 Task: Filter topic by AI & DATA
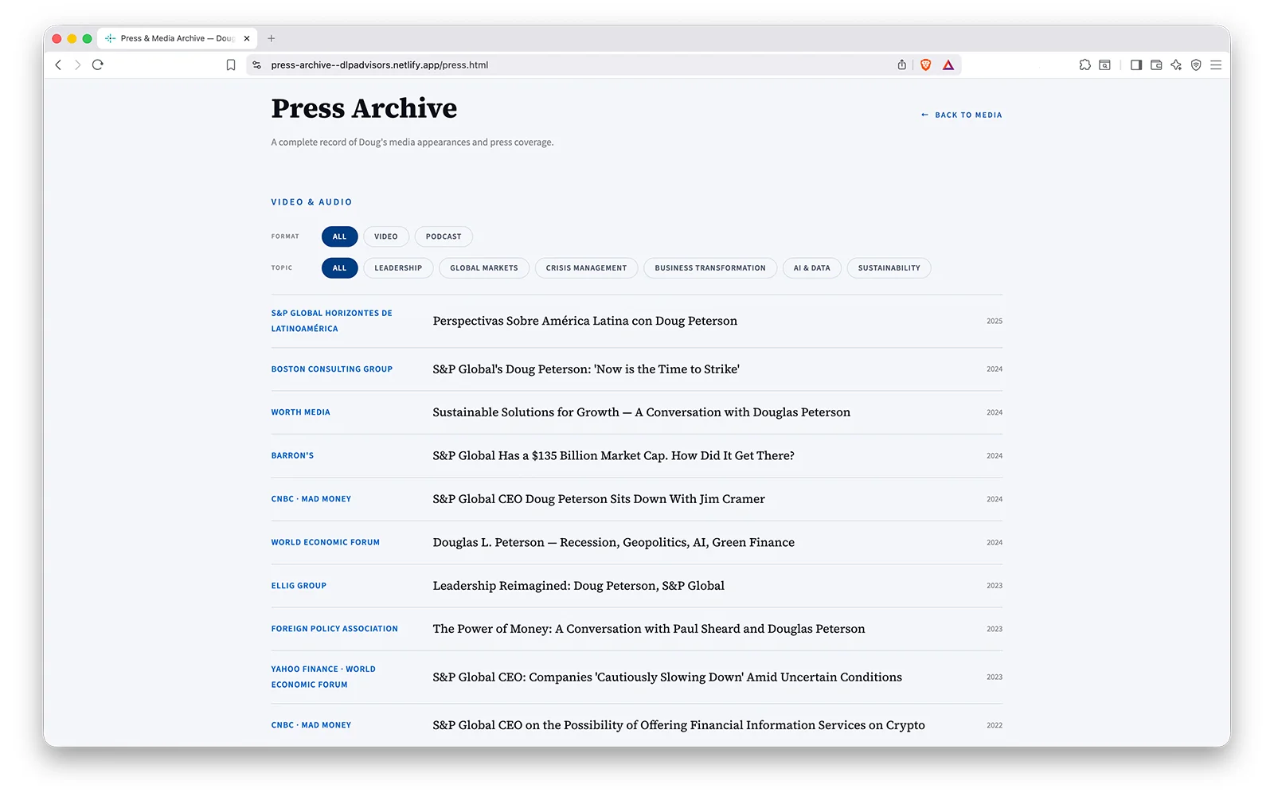811,268
